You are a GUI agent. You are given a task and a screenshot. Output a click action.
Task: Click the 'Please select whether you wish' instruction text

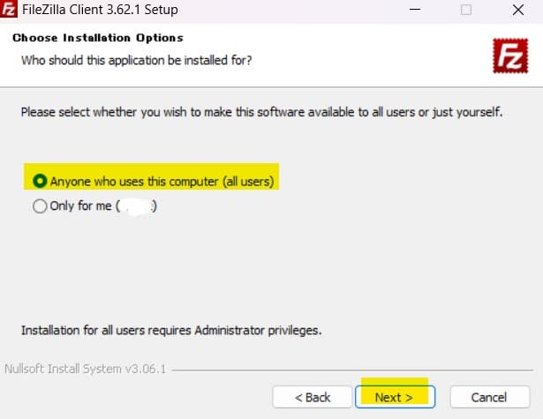point(262,112)
